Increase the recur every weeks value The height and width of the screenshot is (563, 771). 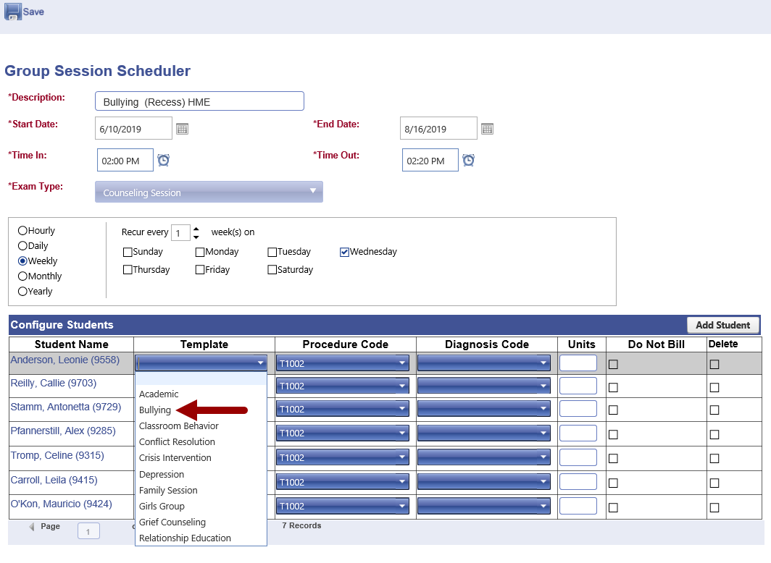(196, 229)
